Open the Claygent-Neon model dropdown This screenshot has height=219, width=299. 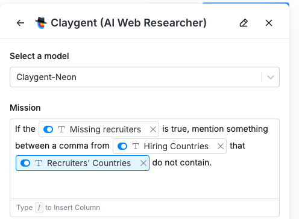point(145,77)
